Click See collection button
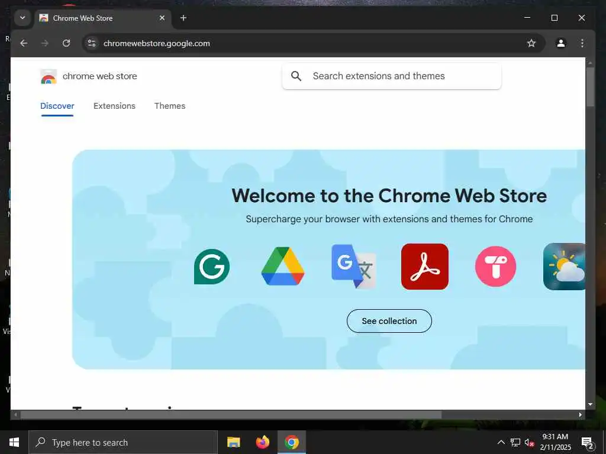Screen dimensions: 606x454 tap(389, 321)
